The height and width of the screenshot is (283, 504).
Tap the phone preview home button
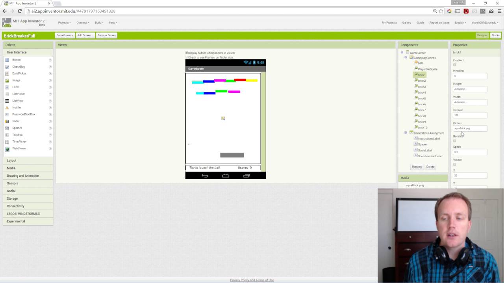pos(226,176)
